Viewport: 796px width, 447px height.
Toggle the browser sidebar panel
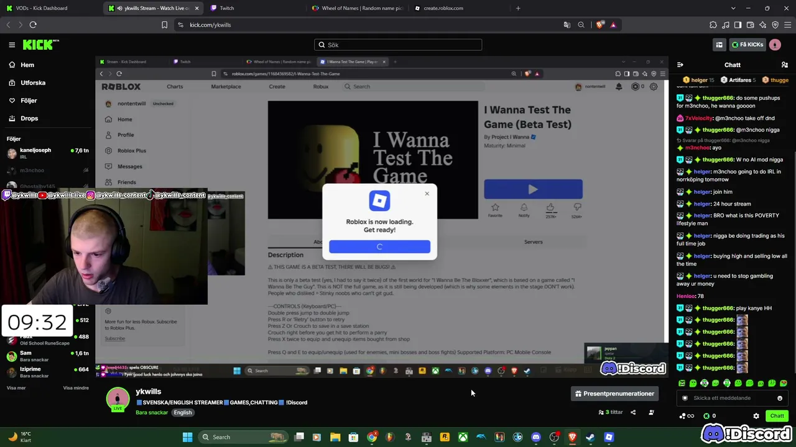tap(738, 25)
